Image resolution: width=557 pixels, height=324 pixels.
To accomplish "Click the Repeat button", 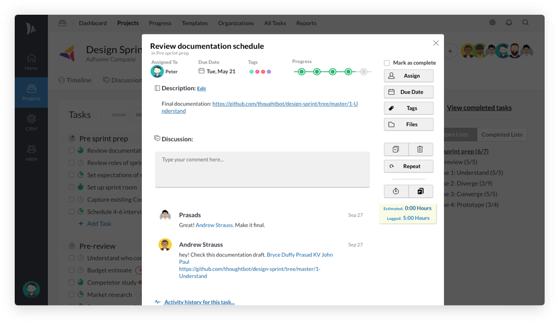I will [x=409, y=166].
